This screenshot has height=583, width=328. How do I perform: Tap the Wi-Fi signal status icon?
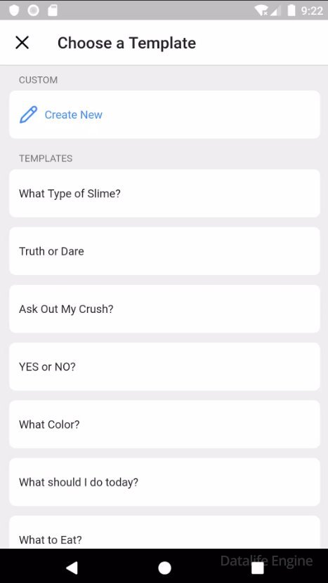262,11
